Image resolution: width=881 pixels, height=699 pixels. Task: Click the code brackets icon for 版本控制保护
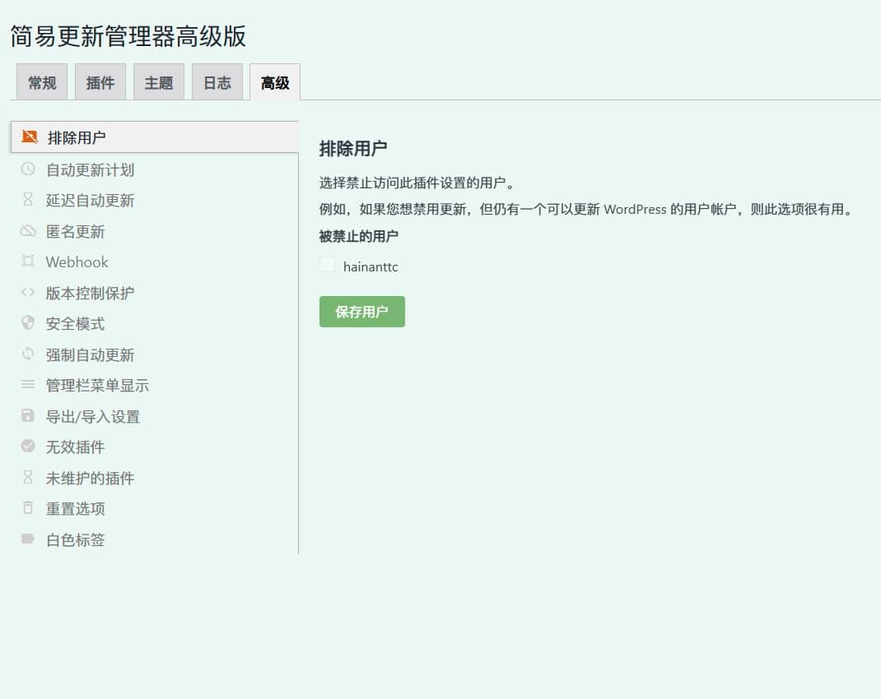point(28,293)
